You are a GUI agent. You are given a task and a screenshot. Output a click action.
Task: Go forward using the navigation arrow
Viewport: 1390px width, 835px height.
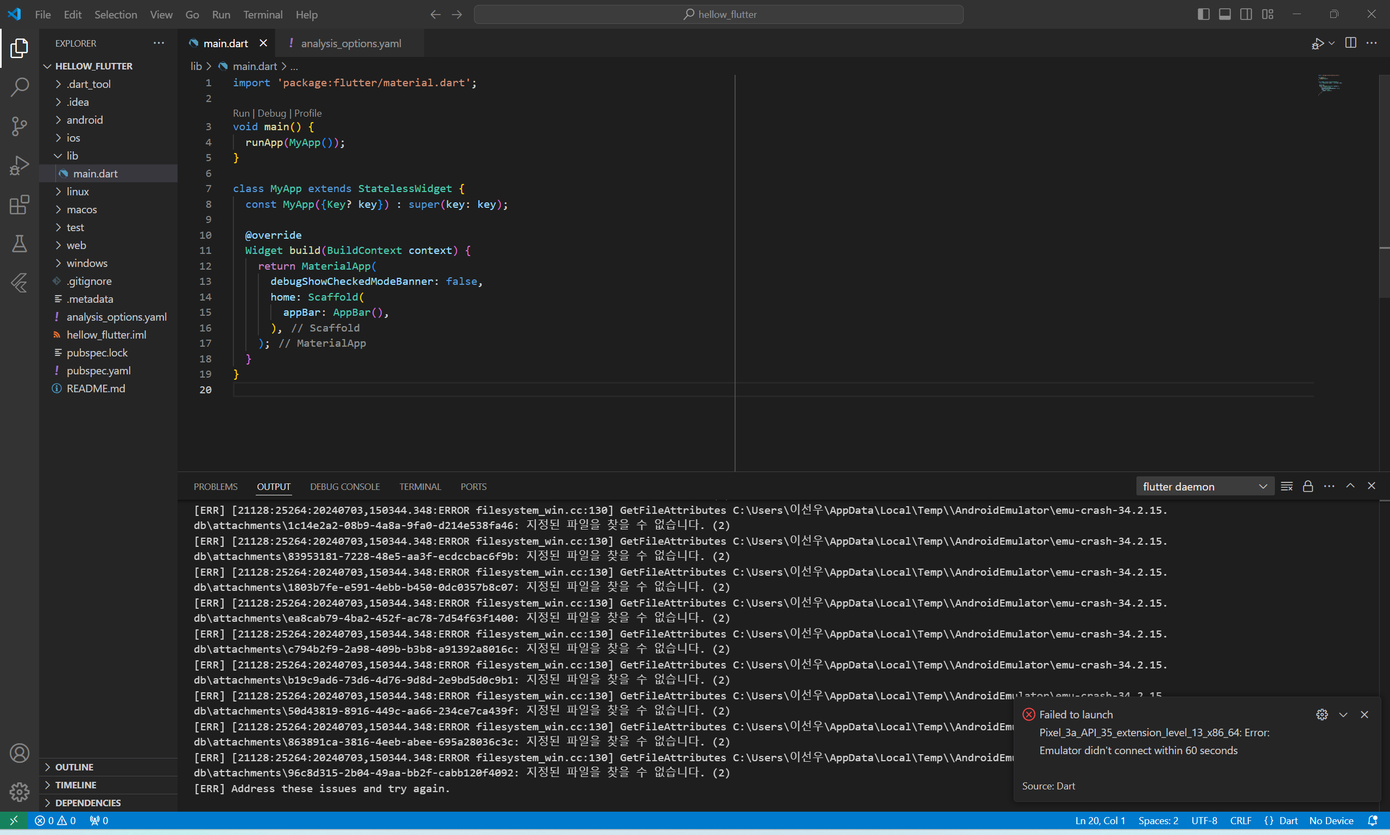pos(457,15)
